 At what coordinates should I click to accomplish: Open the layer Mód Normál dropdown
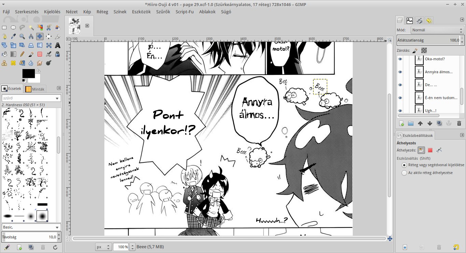pos(437,30)
